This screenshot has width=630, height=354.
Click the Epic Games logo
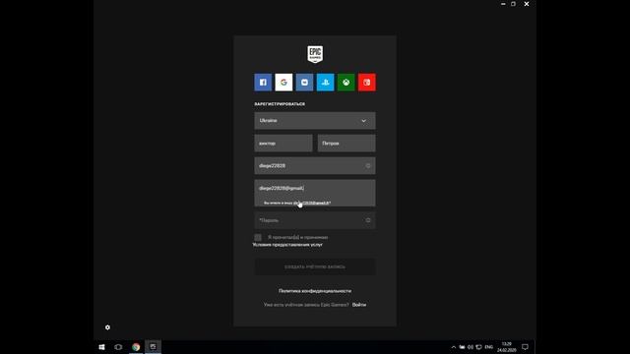[x=315, y=54]
